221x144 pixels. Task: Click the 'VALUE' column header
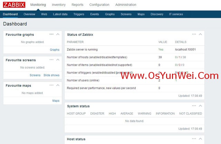[x=163, y=42]
